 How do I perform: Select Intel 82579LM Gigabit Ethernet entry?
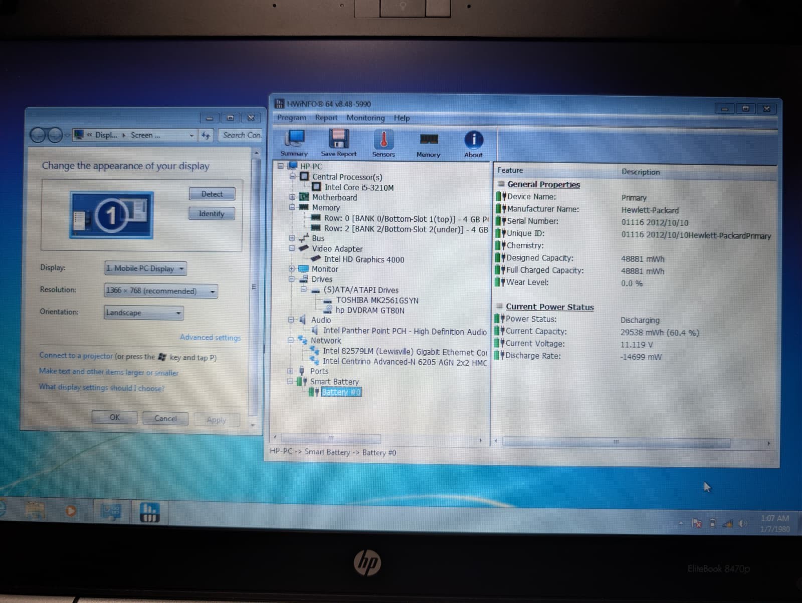coord(405,352)
